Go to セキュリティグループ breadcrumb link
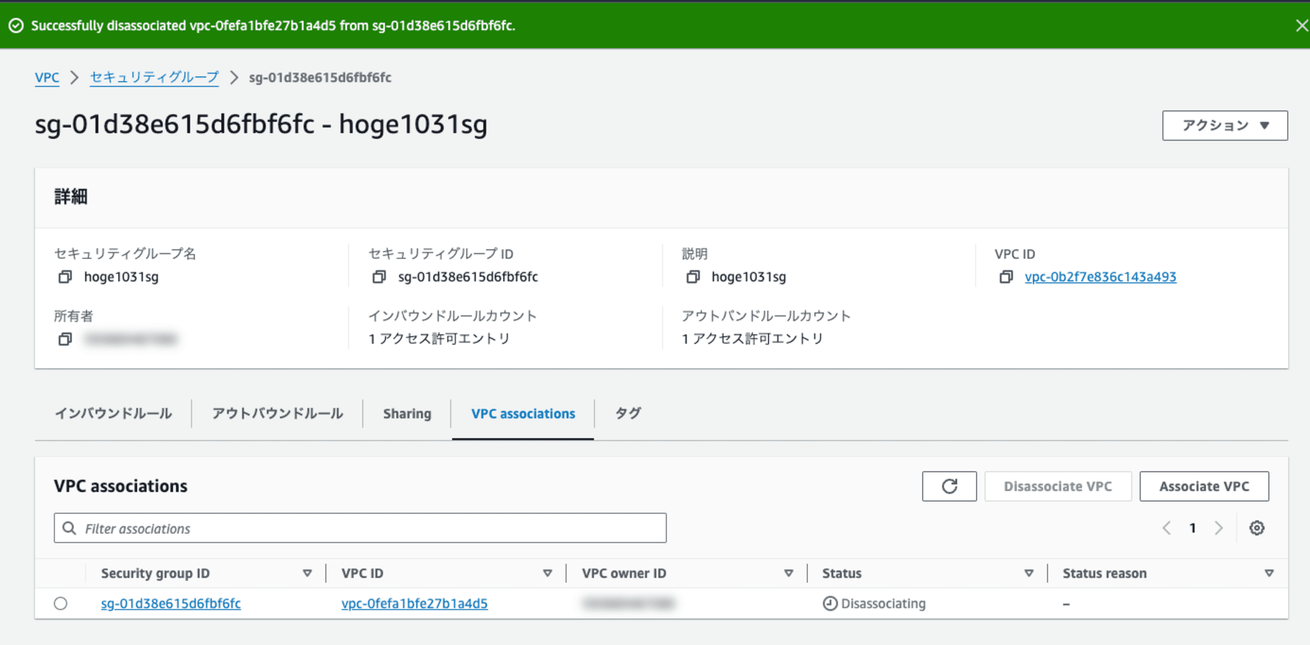The width and height of the screenshot is (1310, 645). click(x=155, y=77)
